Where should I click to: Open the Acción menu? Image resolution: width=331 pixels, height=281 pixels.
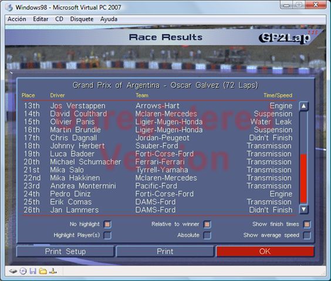click(x=17, y=19)
